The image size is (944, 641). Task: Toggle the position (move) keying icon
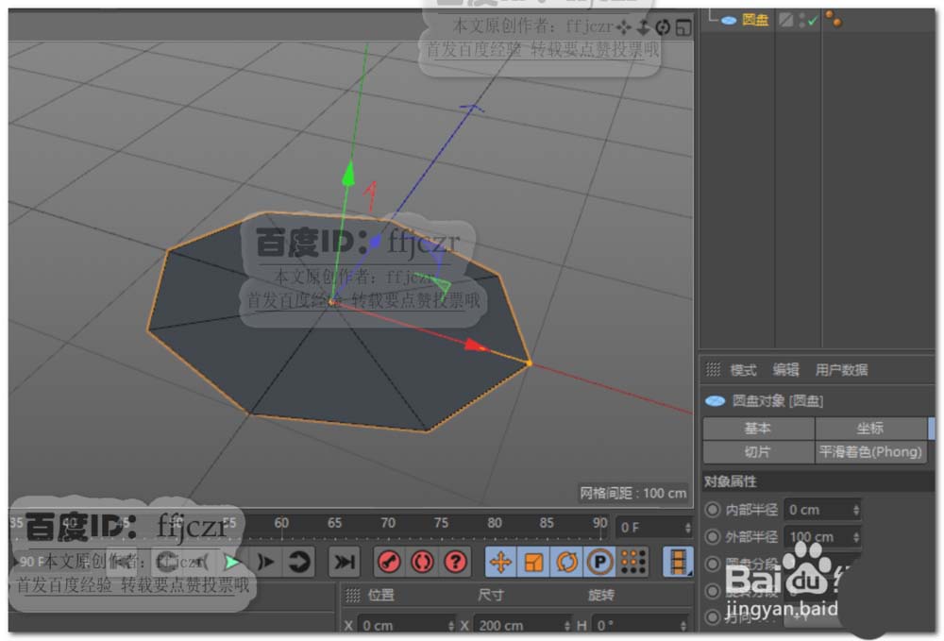point(500,562)
